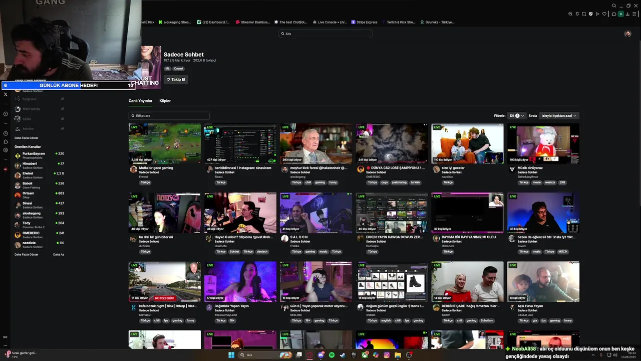The height and width of the screenshot is (361, 641).
Task: Open the Stripe Express browser tab
Action: tap(364, 22)
